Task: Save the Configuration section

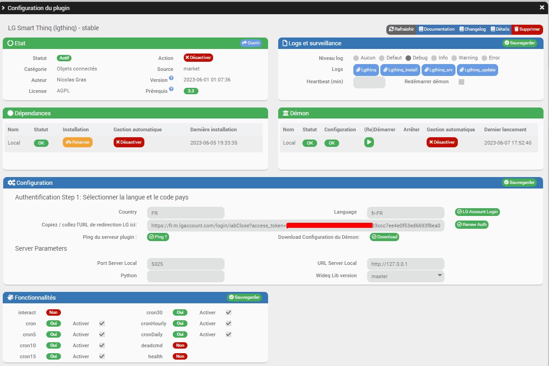Action: [x=519, y=183]
